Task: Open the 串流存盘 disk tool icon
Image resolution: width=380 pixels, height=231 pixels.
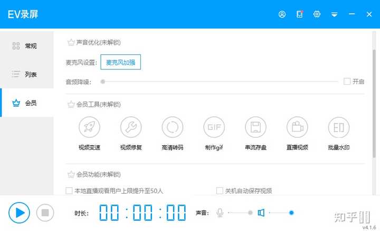Action: (255, 127)
